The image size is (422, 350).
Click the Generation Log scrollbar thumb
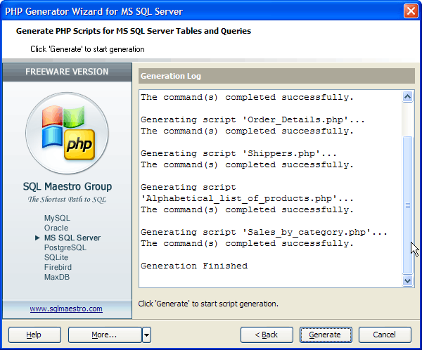[407, 205]
